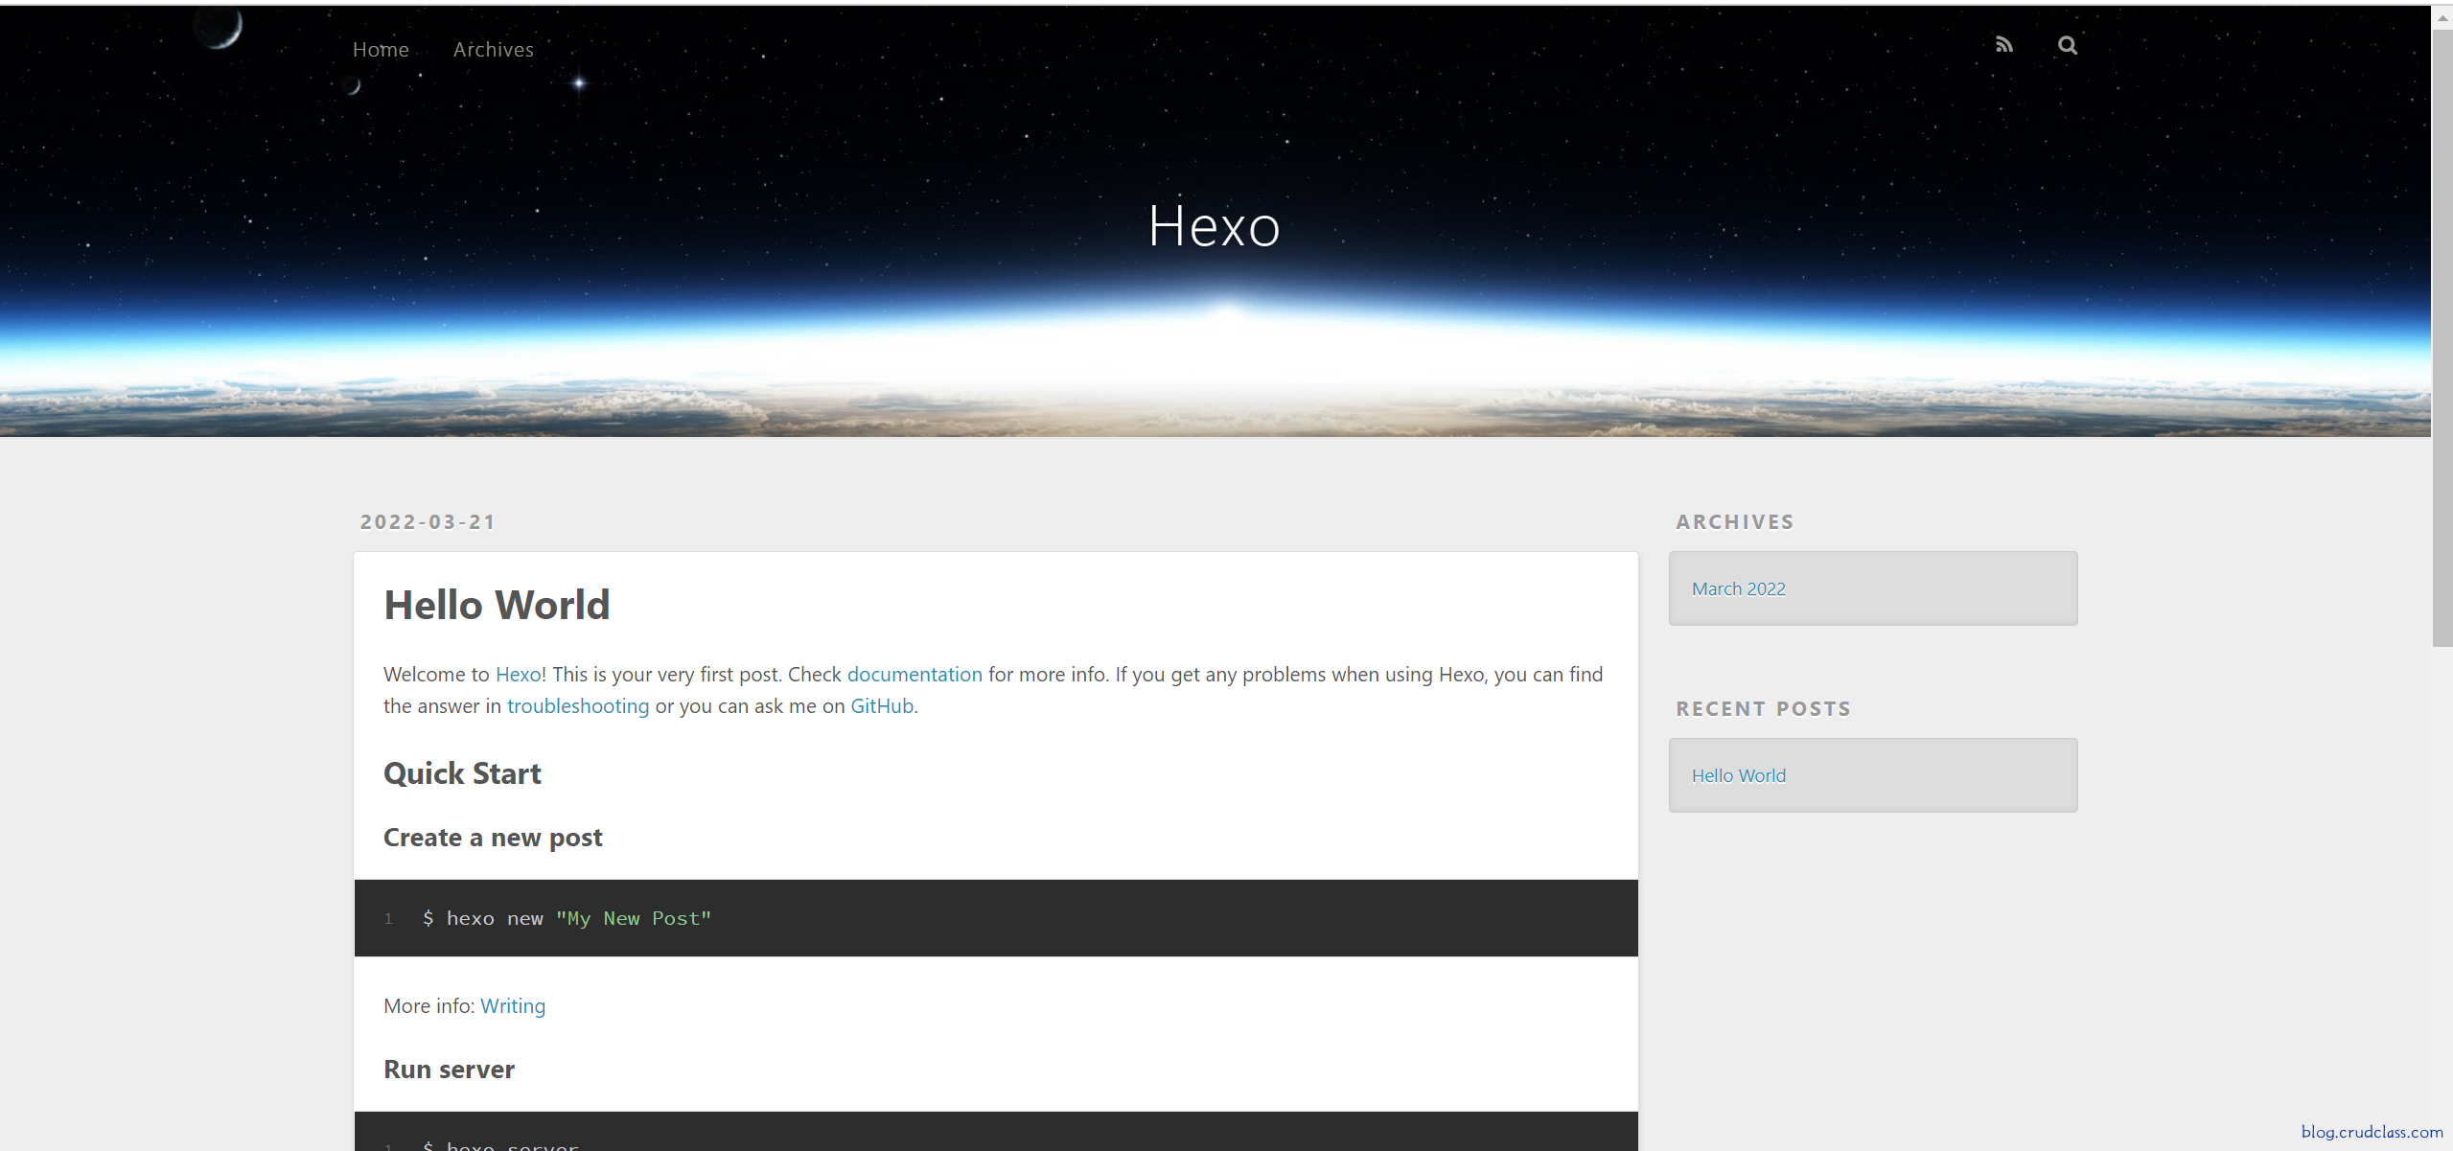Open the Home menu item

pos(380,49)
